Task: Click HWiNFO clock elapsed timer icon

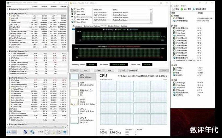Action: (x=47, y=132)
